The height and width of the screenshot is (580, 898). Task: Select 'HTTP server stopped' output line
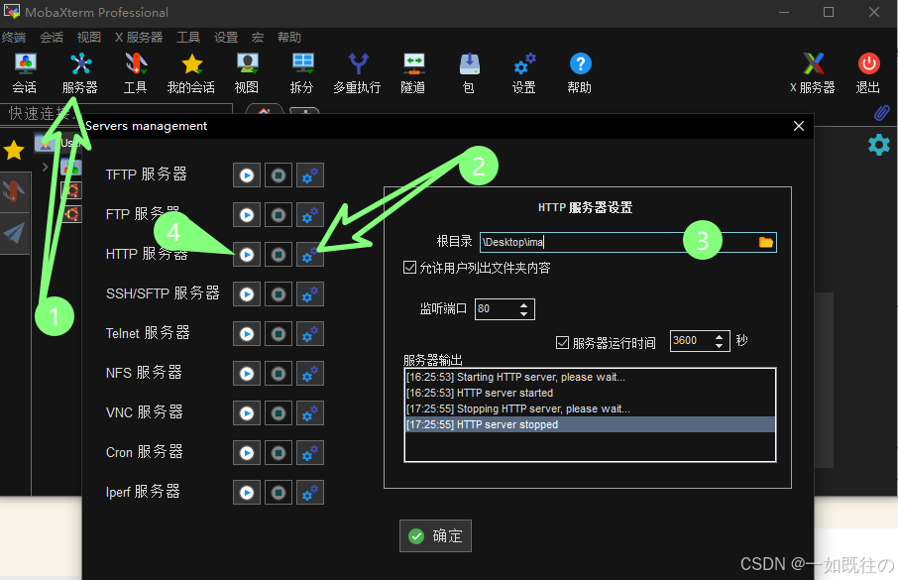pos(590,424)
